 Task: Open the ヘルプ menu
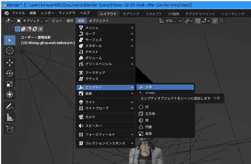85,13
